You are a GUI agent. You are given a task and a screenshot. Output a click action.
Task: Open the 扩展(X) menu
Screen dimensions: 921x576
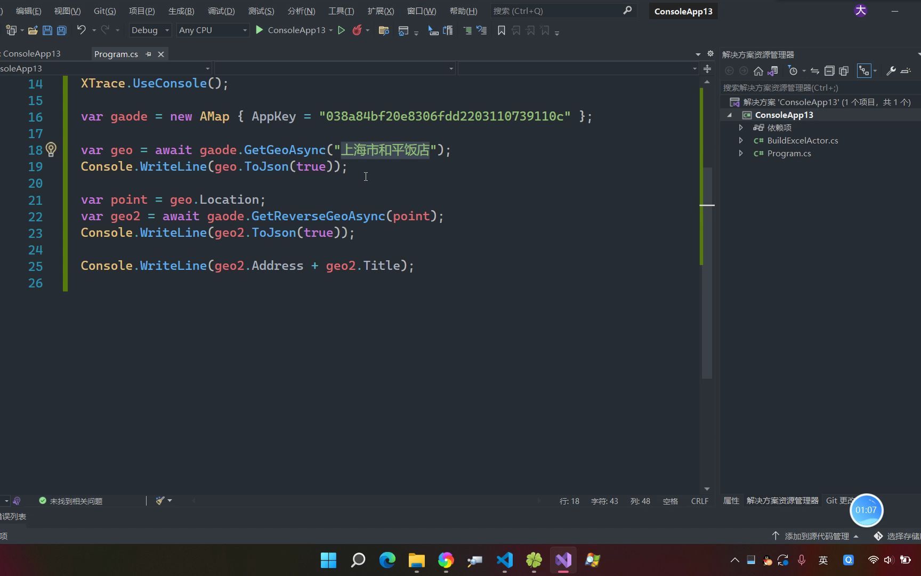click(x=381, y=11)
